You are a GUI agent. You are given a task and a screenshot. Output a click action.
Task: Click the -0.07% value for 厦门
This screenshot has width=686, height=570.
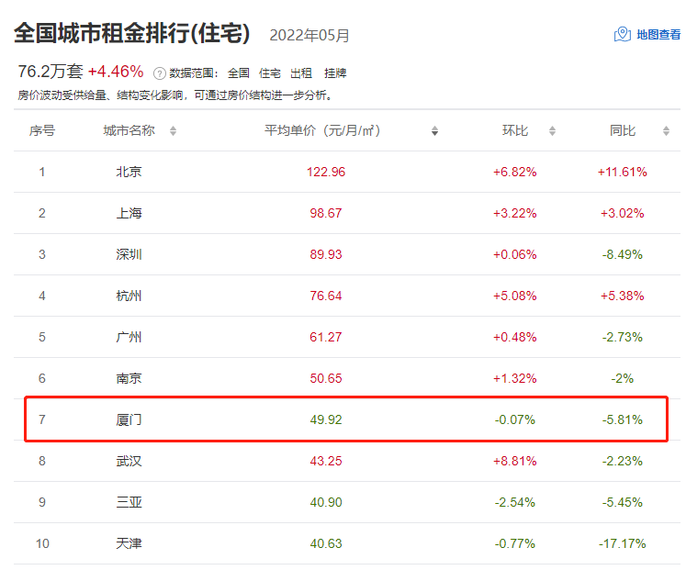[515, 419]
